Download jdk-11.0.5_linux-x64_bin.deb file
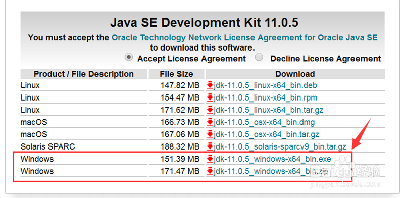This screenshot has height=198, width=404. click(265, 85)
